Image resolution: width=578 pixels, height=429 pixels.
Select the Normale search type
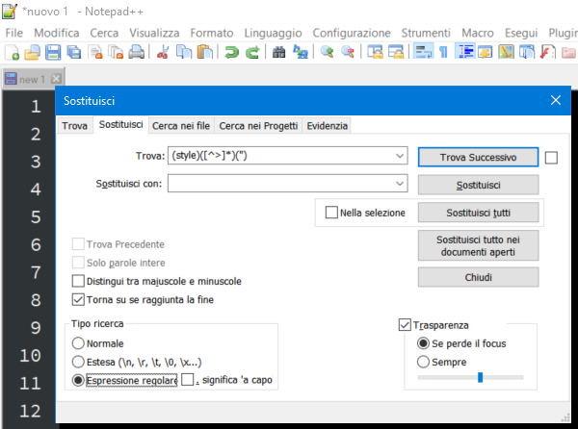pyautogui.click(x=78, y=343)
